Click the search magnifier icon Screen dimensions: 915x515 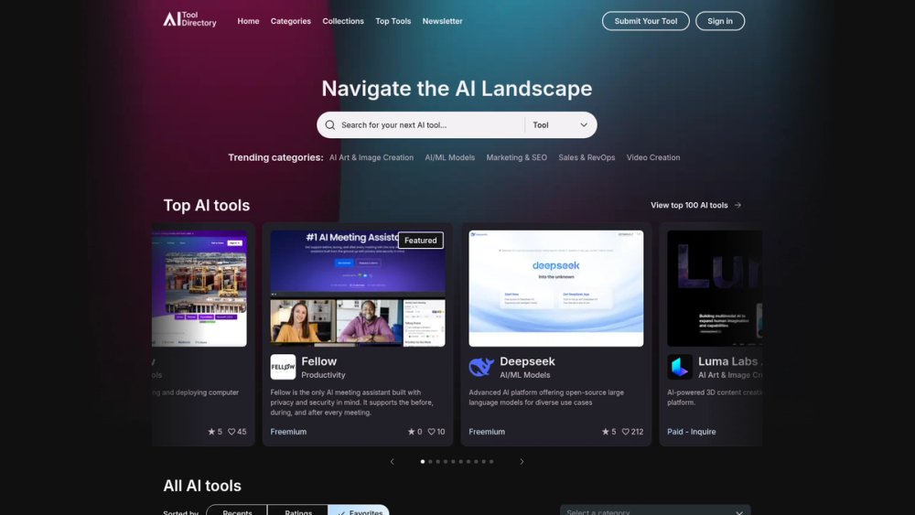click(330, 124)
